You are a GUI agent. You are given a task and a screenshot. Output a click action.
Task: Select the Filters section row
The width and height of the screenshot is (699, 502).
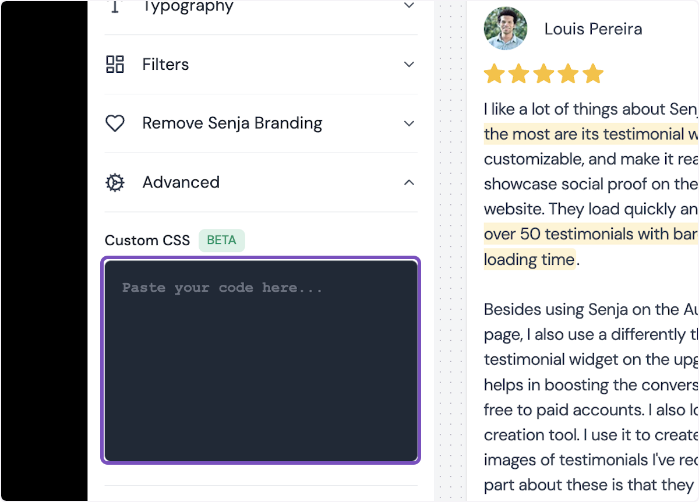coord(261,64)
